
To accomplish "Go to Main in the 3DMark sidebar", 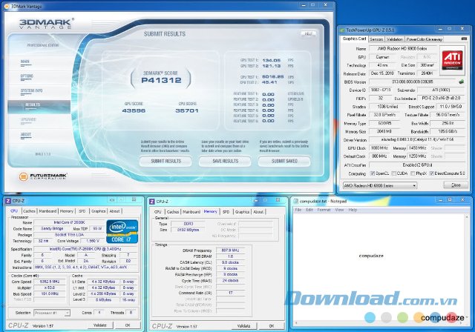I will point(25,62).
